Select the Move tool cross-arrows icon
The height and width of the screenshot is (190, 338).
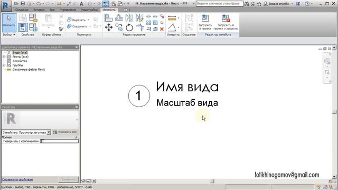(109, 27)
